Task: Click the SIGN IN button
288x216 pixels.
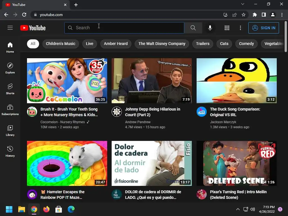Action: tap(264, 28)
